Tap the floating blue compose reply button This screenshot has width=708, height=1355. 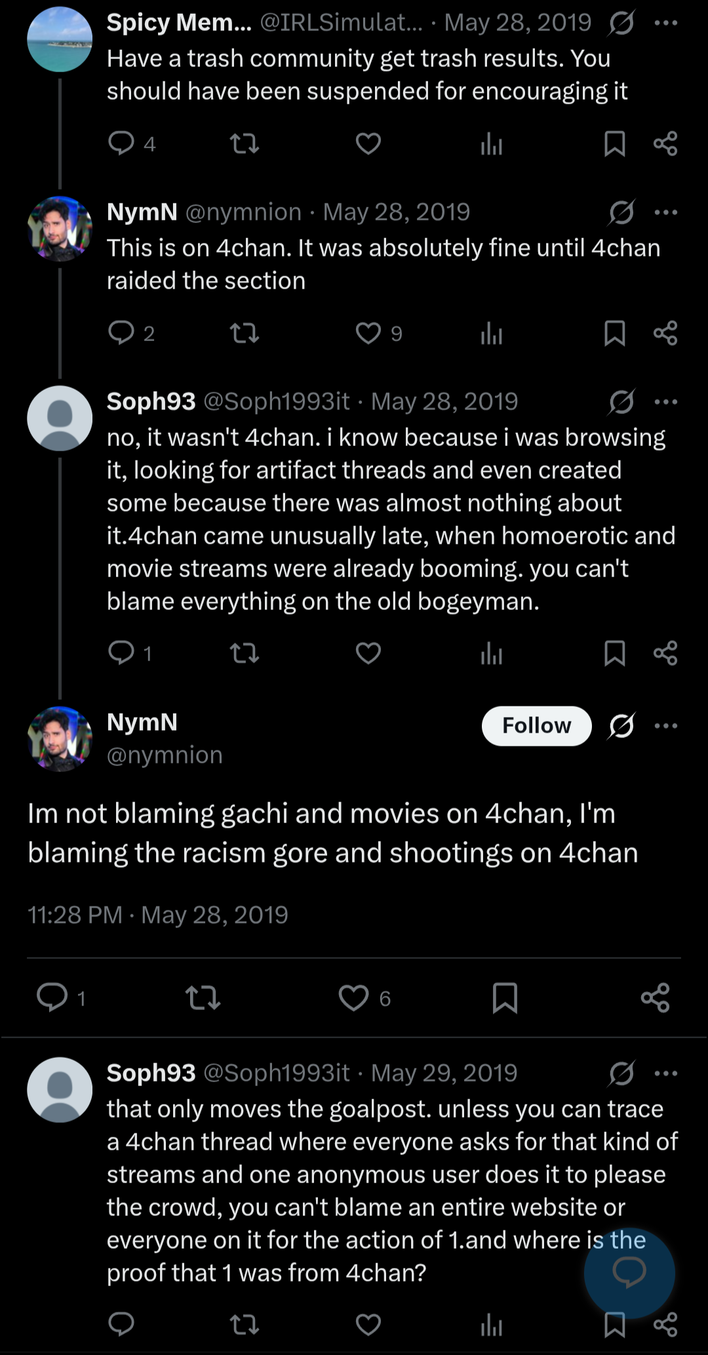[629, 1273]
